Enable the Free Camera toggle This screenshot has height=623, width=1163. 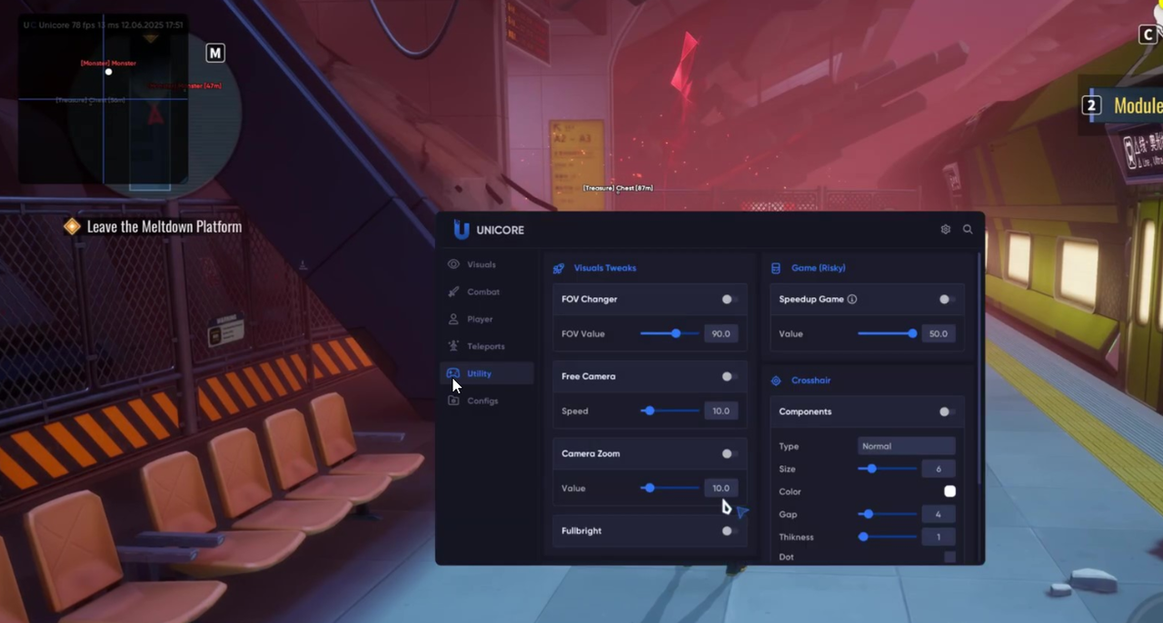point(729,376)
